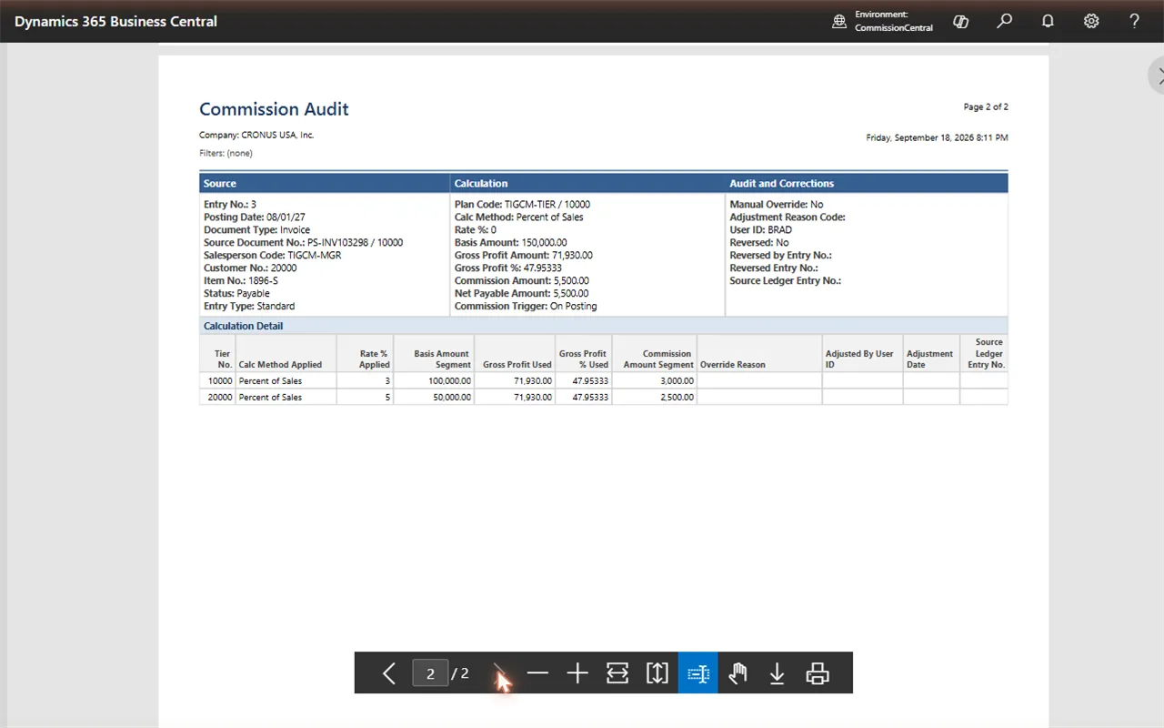Screen dimensions: 1164x728
Task: Print the report using printer icon
Action: coord(818,673)
